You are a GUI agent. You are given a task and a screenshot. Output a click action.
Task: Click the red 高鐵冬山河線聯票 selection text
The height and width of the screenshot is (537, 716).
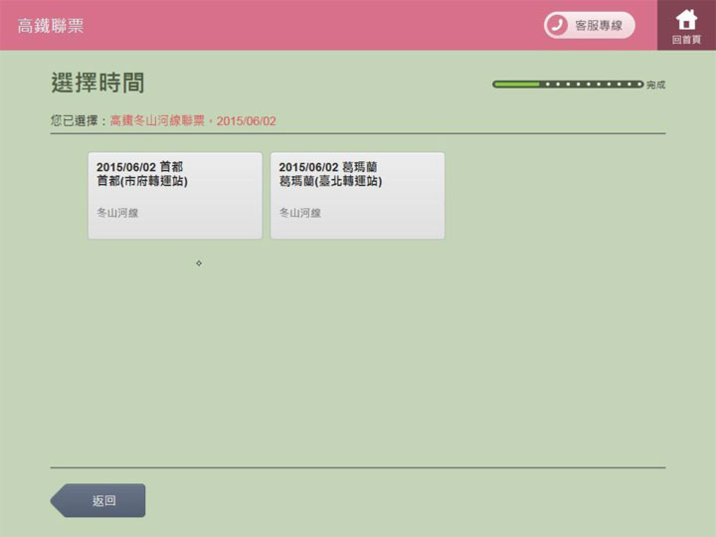[157, 120]
